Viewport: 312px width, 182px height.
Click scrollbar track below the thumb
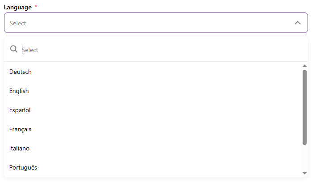pos(304,158)
